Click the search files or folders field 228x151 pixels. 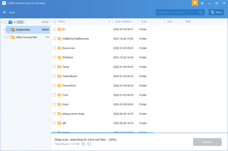coord(177,13)
